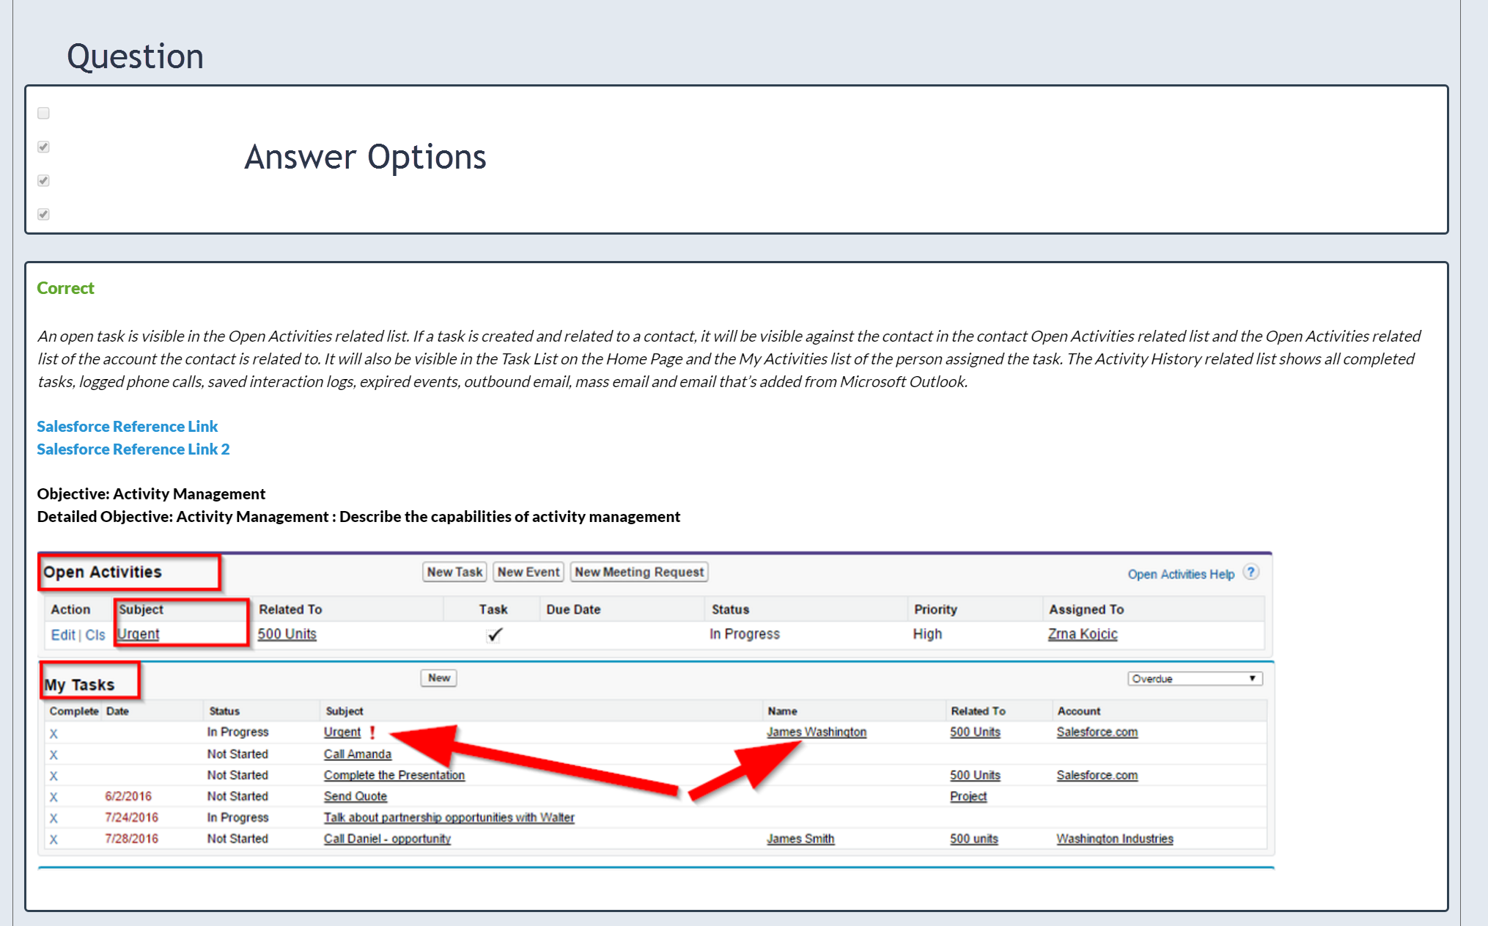Open the Zrna Kojcic assignee link
Screen dimensions: 1488x926
pos(1082,634)
